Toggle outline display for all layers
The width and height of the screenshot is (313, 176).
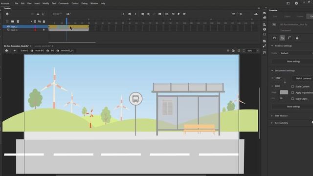point(35,22)
